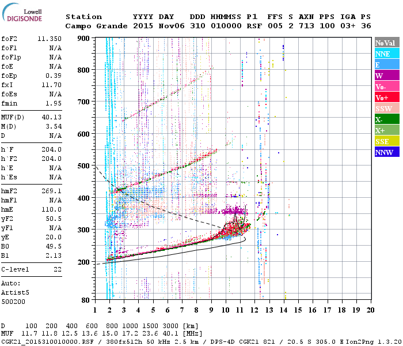Select the SSW salmon legend swatch
This screenshot has width=403, height=346.
click(387, 108)
